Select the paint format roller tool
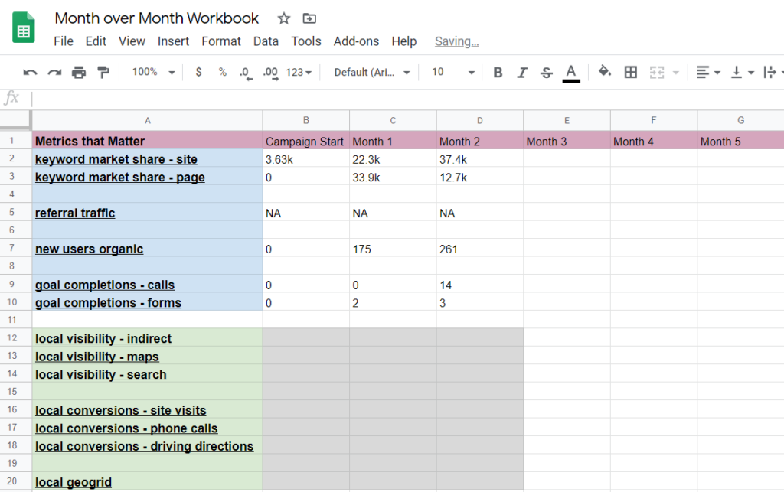This screenshot has width=784, height=492. click(x=103, y=73)
